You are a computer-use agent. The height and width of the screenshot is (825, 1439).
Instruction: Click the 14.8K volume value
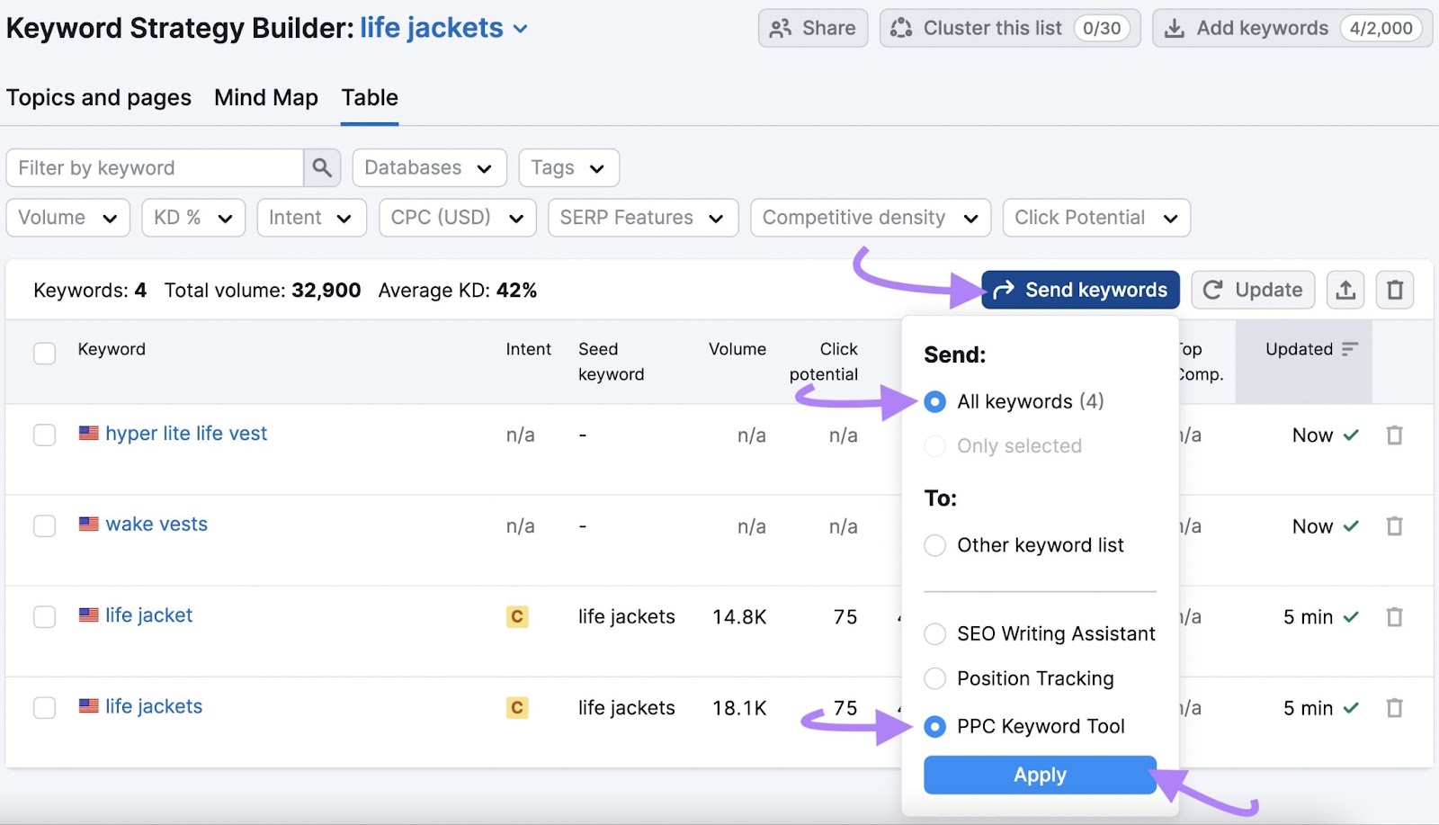click(739, 617)
